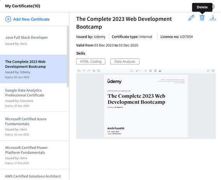The image size is (221, 180).
Task: Open file using viewer folder icon
Action: [79, 71]
